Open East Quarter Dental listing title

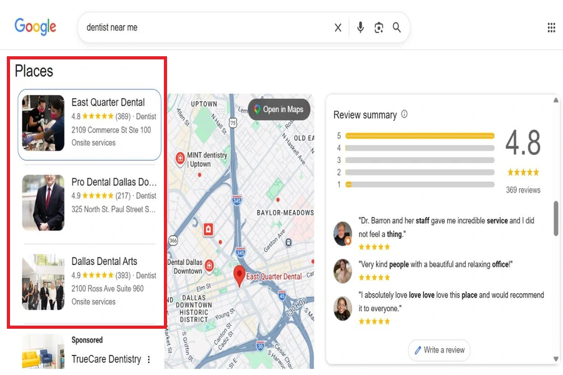click(x=108, y=102)
